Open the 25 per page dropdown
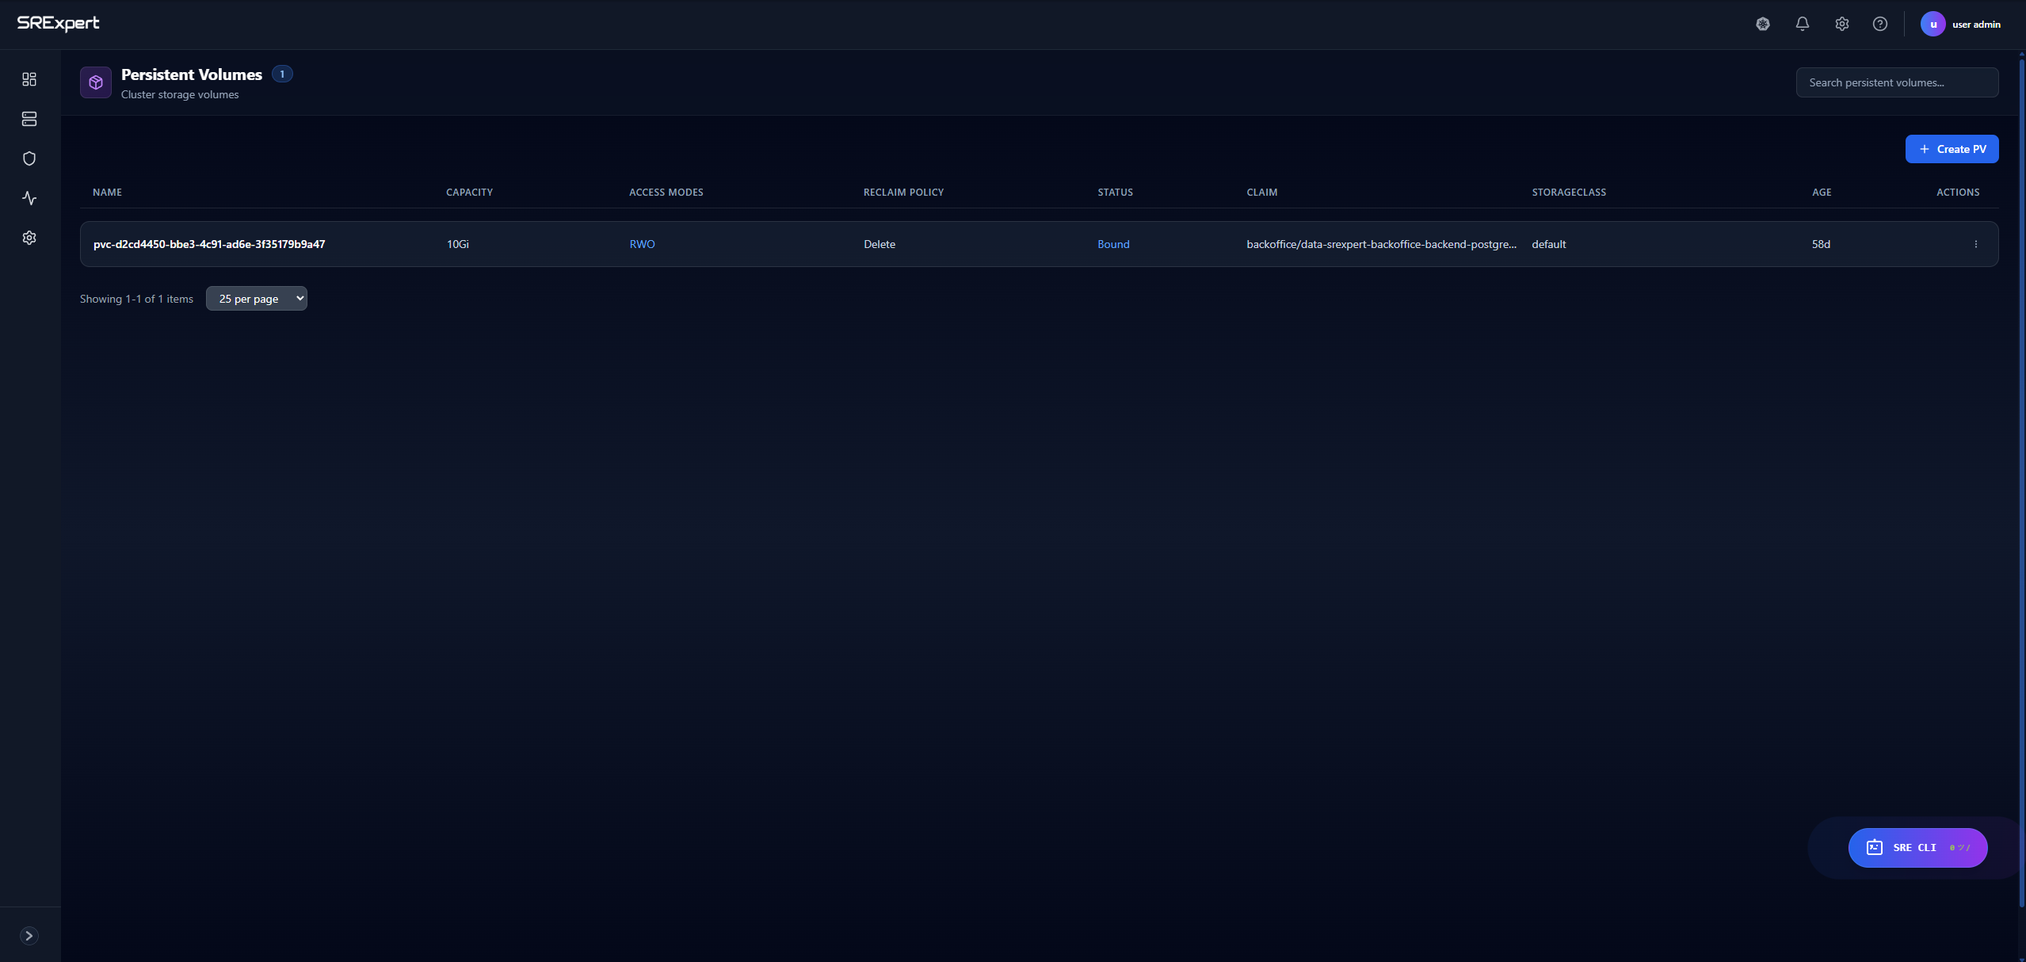 click(x=256, y=298)
